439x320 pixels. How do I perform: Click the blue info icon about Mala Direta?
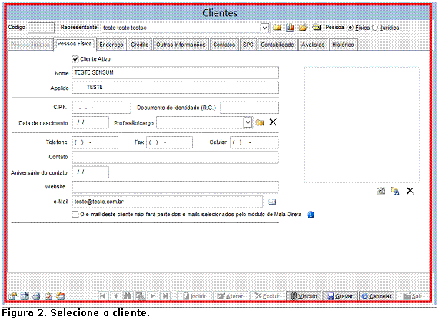coord(311,215)
